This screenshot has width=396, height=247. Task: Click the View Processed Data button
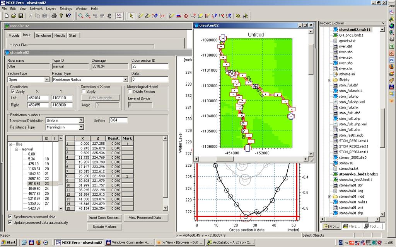coord(146,218)
